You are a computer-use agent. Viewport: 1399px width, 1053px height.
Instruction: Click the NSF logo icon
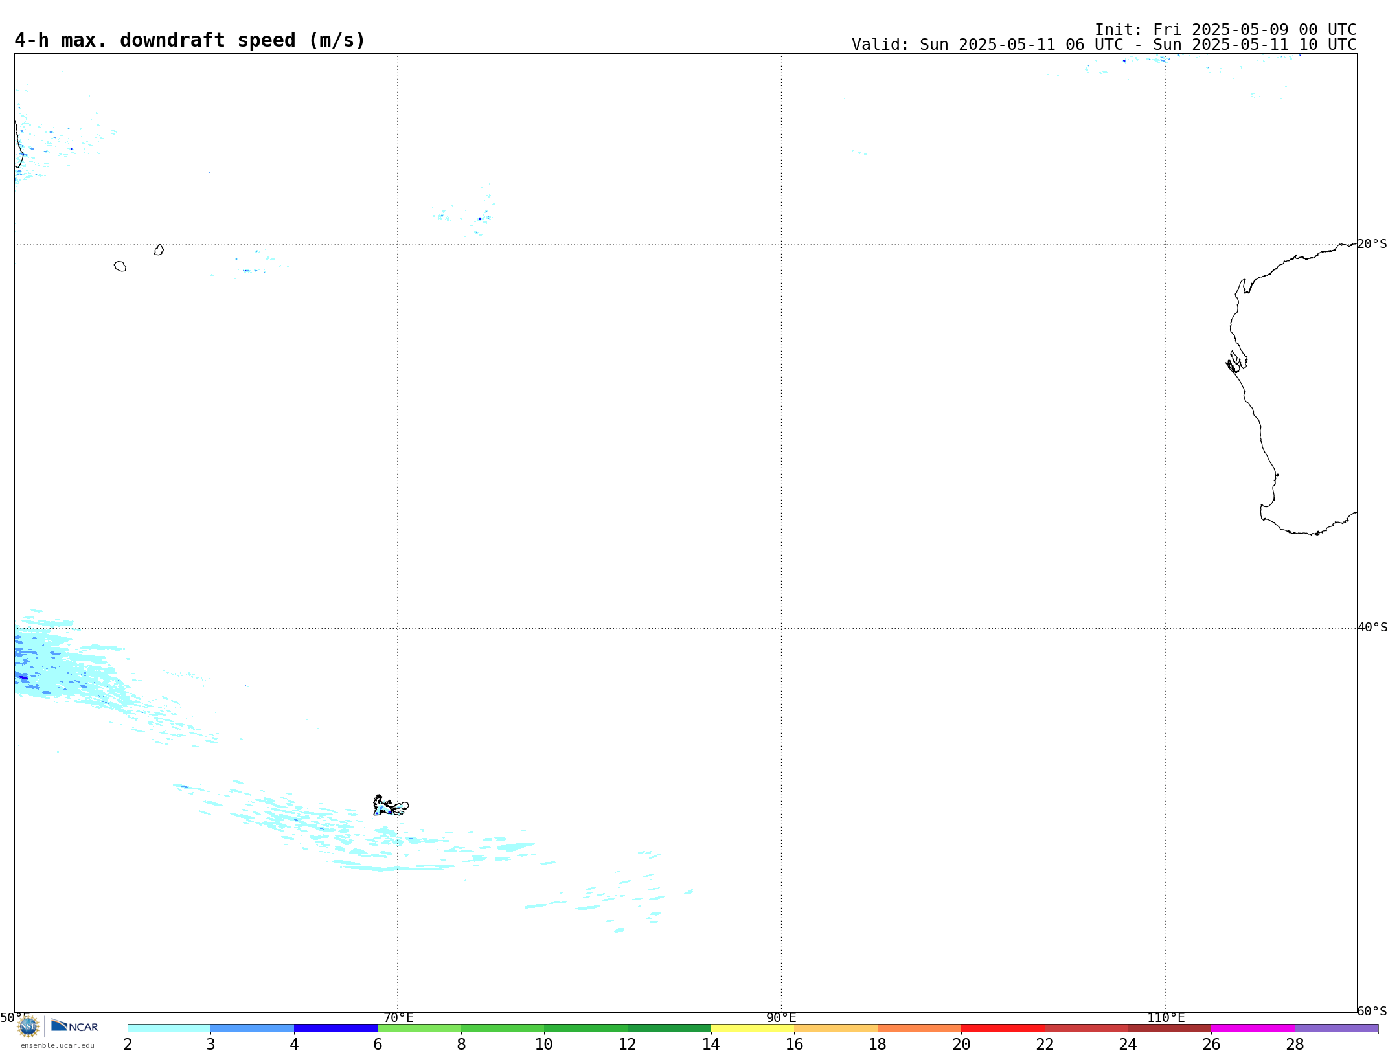[x=28, y=1026]
